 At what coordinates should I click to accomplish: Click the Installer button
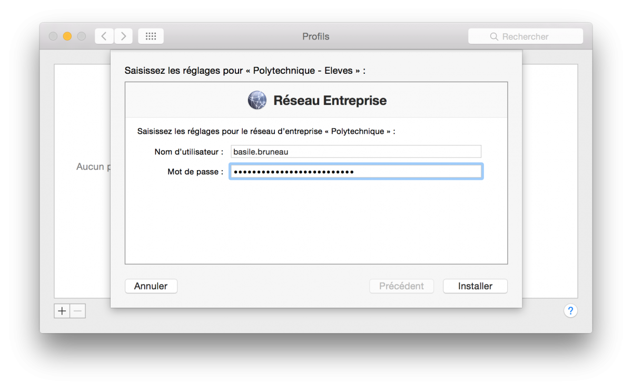(x=475, y=286)
